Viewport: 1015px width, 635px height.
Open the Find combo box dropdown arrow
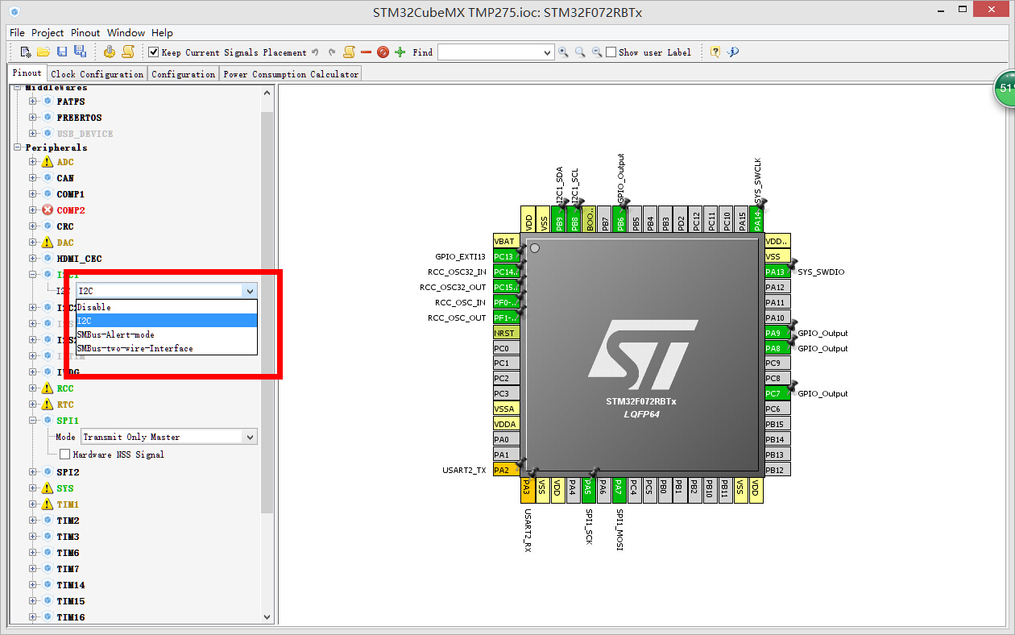(x=547, y=52)
